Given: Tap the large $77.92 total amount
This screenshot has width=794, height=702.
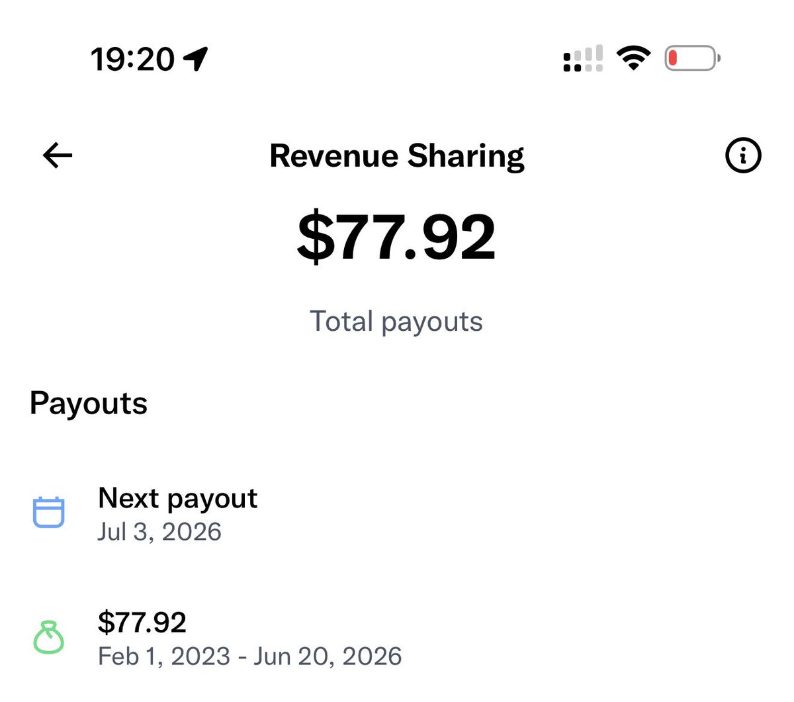Looking at the screenshot, I should 396,237.
